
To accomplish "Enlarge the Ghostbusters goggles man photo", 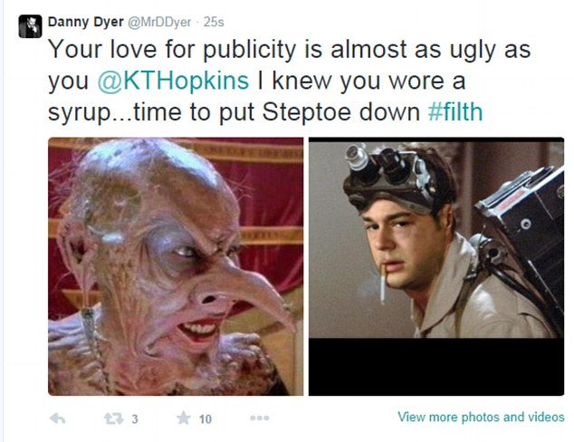I will pos(436,266).
